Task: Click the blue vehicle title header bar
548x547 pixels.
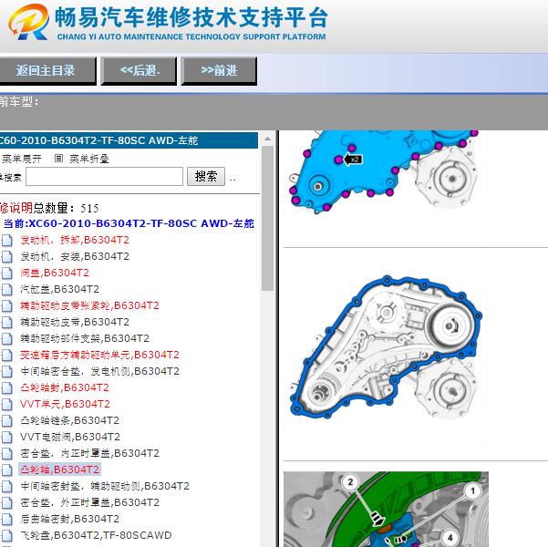Action: (129, 140)
